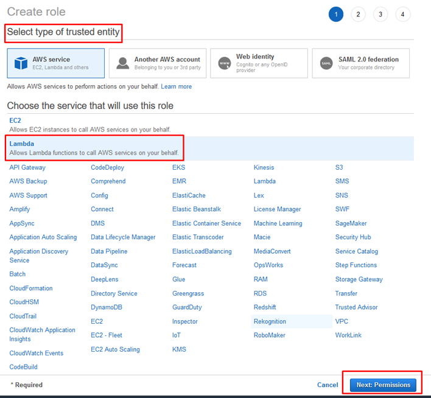
Task: Select DeepLens service
Action: click(x=105, y=279)
